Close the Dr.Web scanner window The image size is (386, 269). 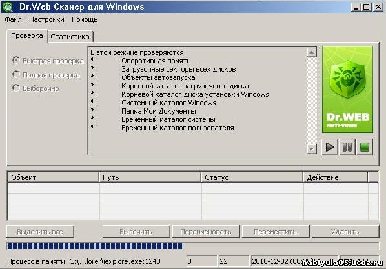378,7
